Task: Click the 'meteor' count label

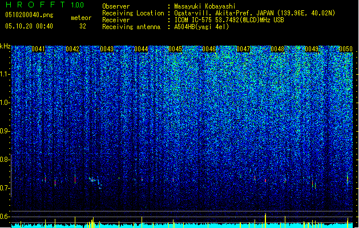Action: [81, 18]
